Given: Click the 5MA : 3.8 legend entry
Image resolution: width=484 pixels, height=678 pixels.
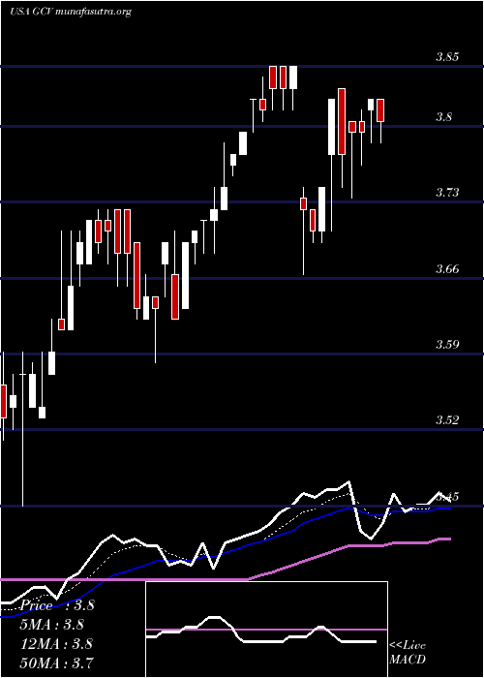Looking at the screenshot, I should point(52,625).
